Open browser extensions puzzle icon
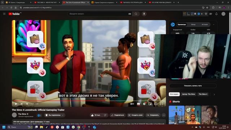 coord(213,8)
